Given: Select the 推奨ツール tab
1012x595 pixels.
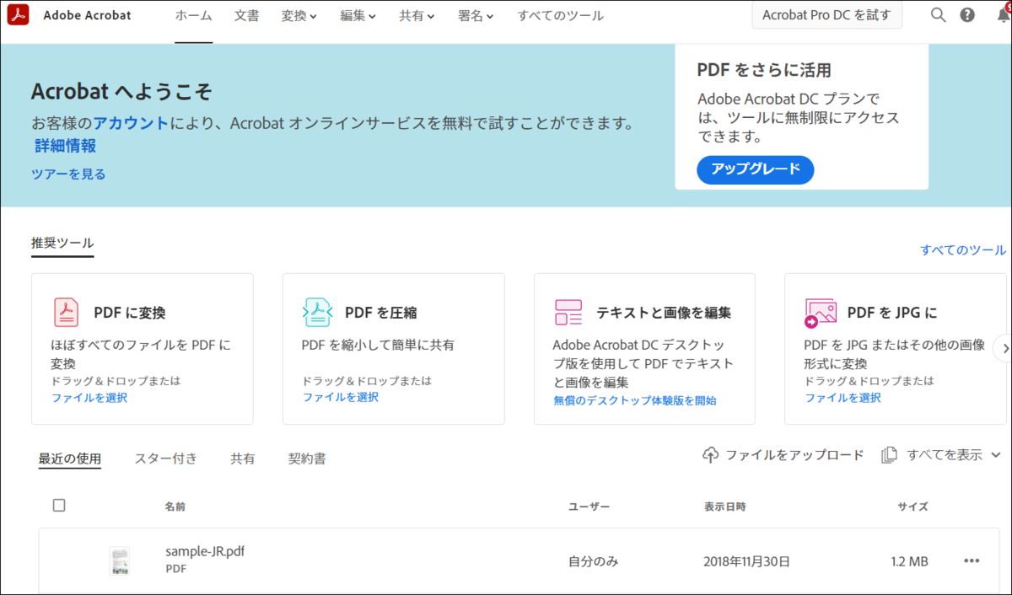Looking at the screenshot, I should click(62, 243).
